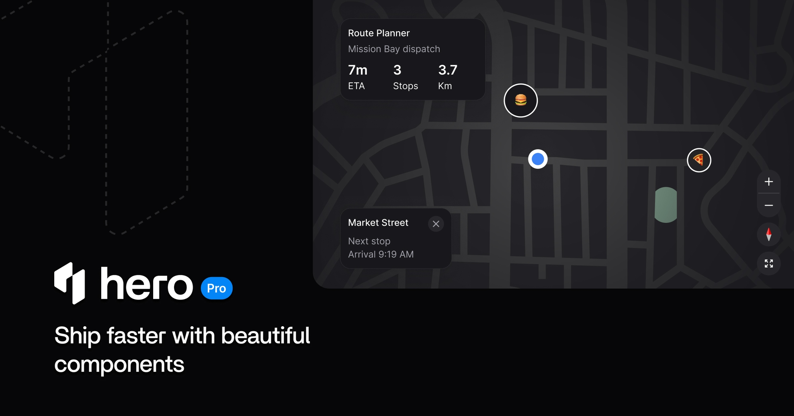Click the Next stop label
This screenshot has width=794, height=416.
coord(369,241)
